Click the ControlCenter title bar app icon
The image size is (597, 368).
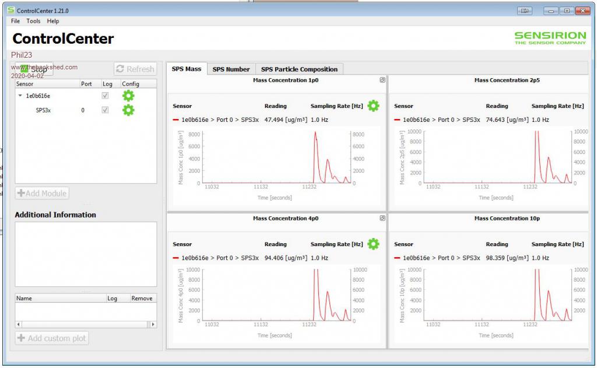(x=10, y=10)
